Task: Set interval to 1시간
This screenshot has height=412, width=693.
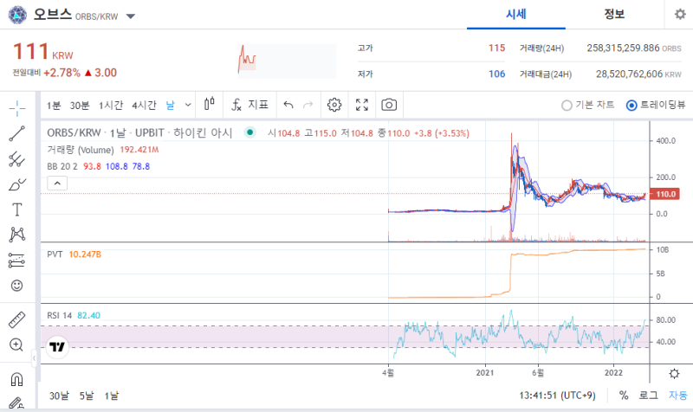Action: pyautogui.click(x=111, y=105)
